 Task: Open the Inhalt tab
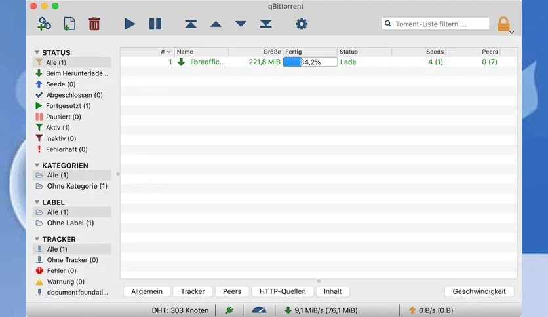333,291
